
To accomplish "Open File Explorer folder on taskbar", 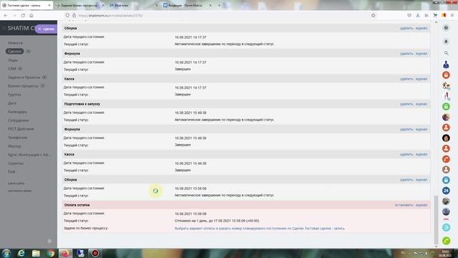I will 36,253.
